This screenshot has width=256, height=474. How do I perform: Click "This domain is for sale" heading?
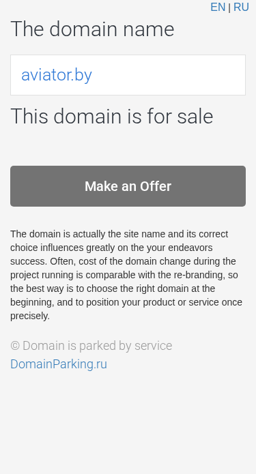pos(112,116)
